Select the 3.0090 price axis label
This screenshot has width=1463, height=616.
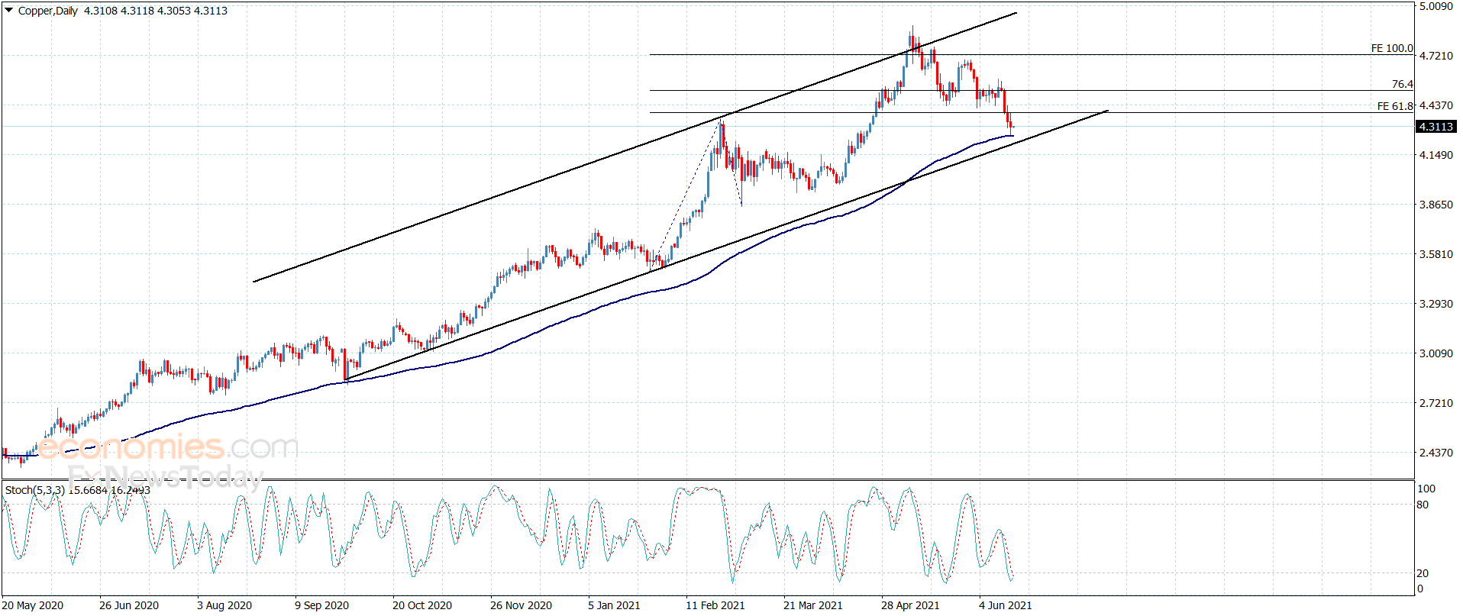point(1436,353)
